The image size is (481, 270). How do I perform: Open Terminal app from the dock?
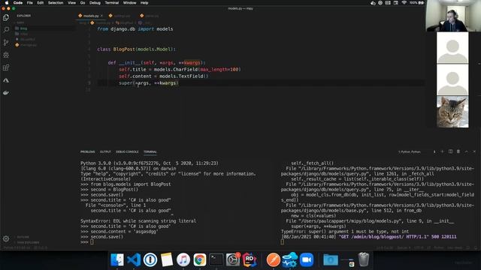coord(216,260)
